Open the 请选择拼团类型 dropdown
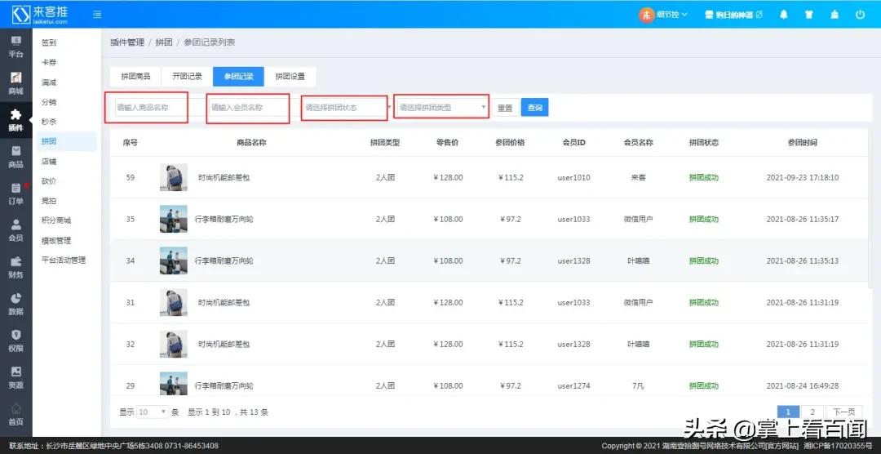This screenshot has height=454, width=881. [441, 108]
